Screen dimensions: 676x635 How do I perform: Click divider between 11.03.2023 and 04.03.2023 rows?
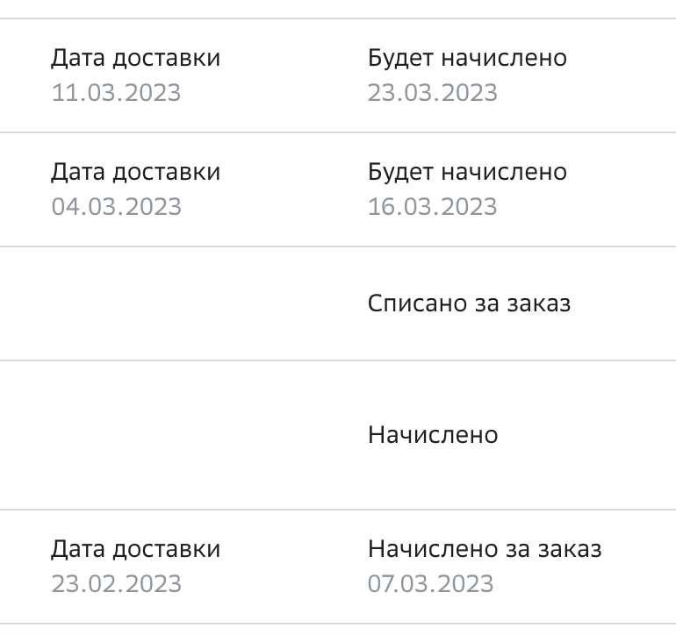click(338, 132)
